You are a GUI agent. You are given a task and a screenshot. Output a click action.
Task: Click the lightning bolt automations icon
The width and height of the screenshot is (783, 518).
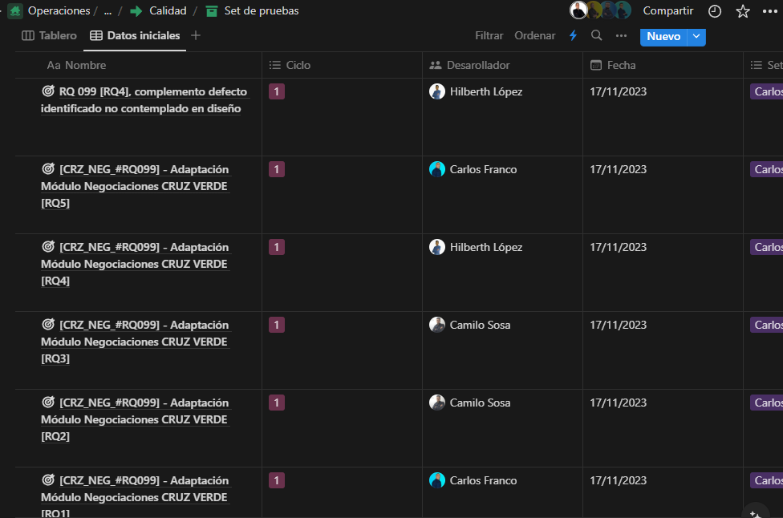pos(573,36)
